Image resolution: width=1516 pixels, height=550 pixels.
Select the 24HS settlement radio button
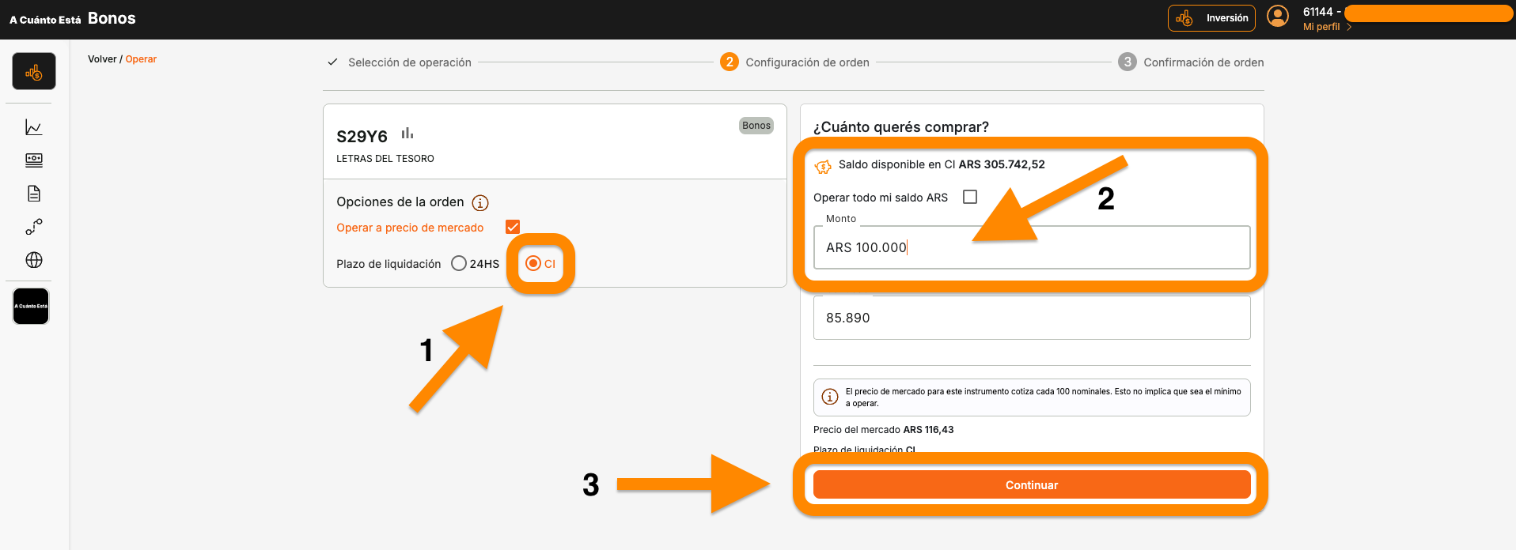(x=459, y=264)
